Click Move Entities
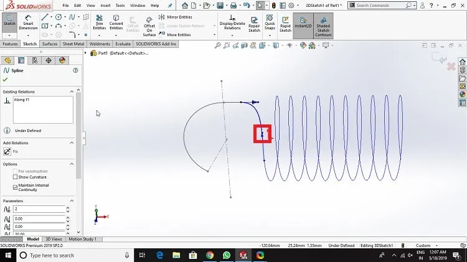 point(175,34)
